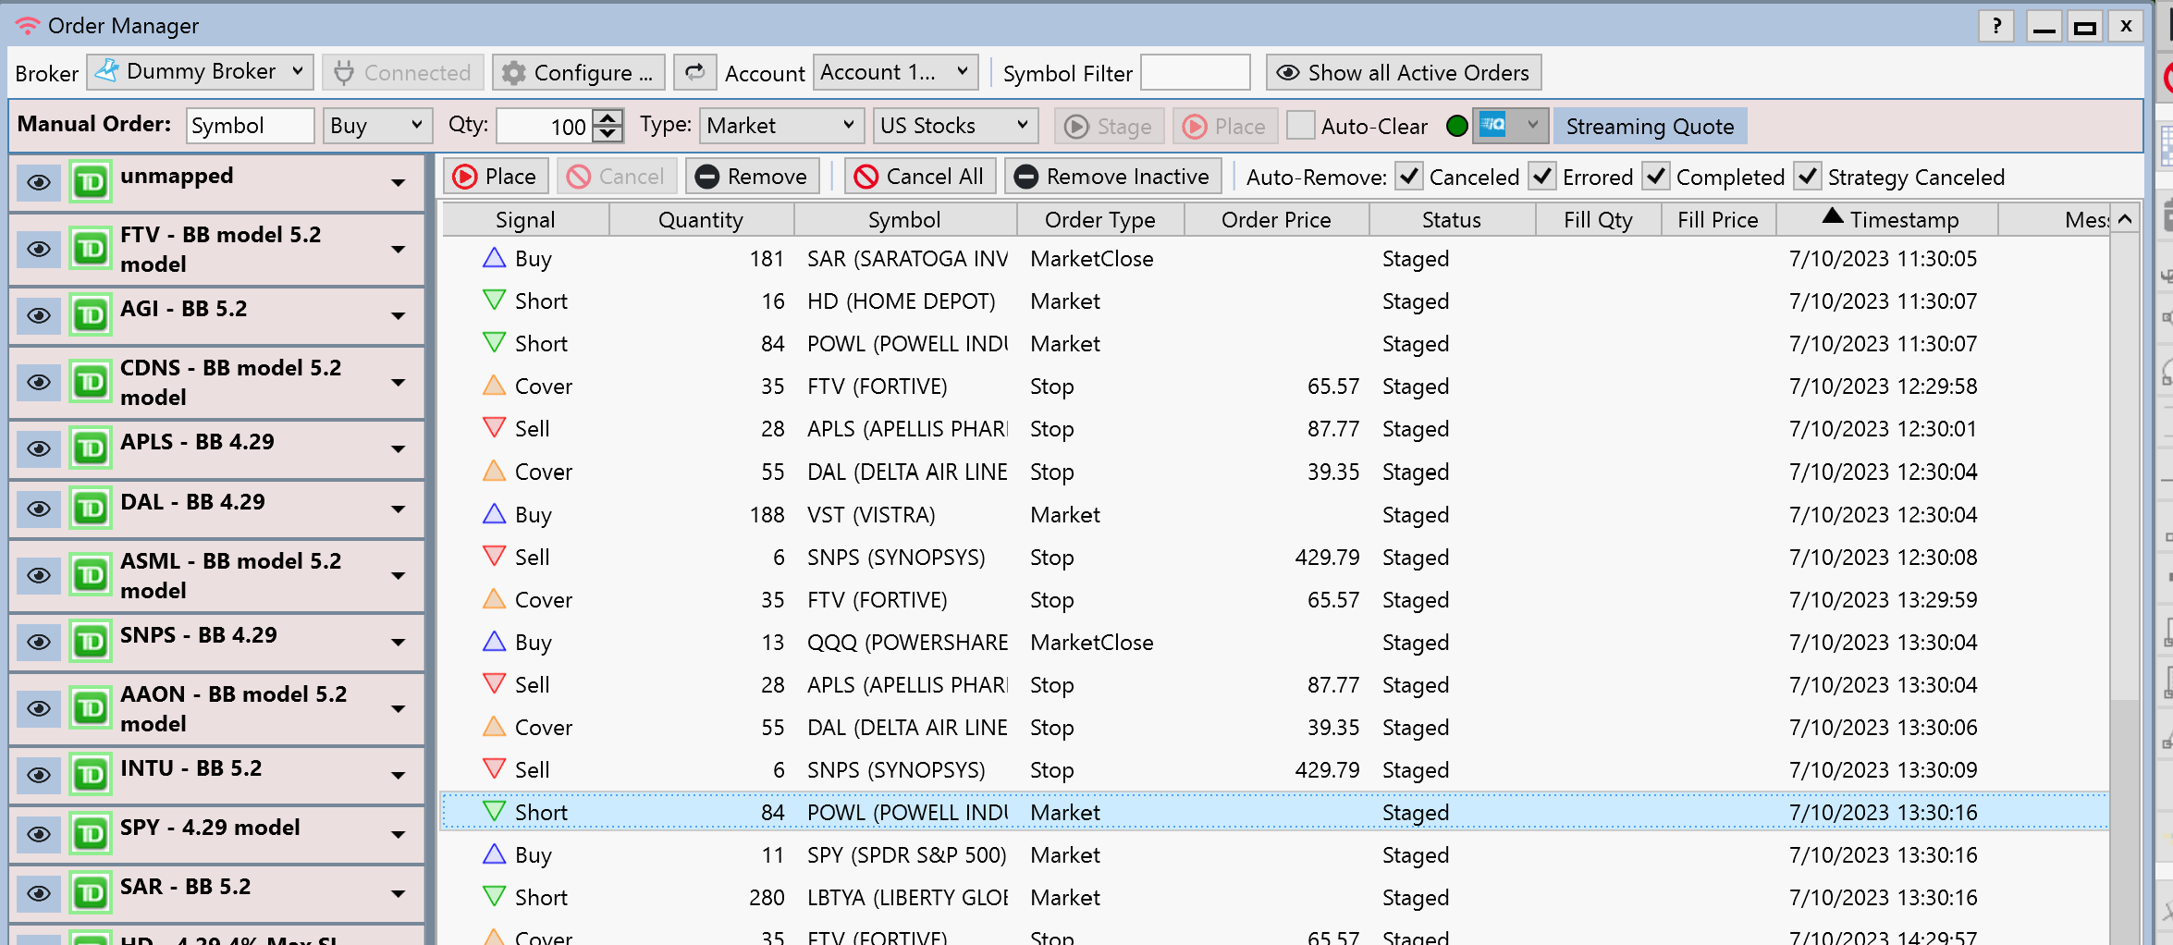Toggle the Auto-Clear checkbox
Screen dimensions: 2173x945
[x=1300, y=126]
